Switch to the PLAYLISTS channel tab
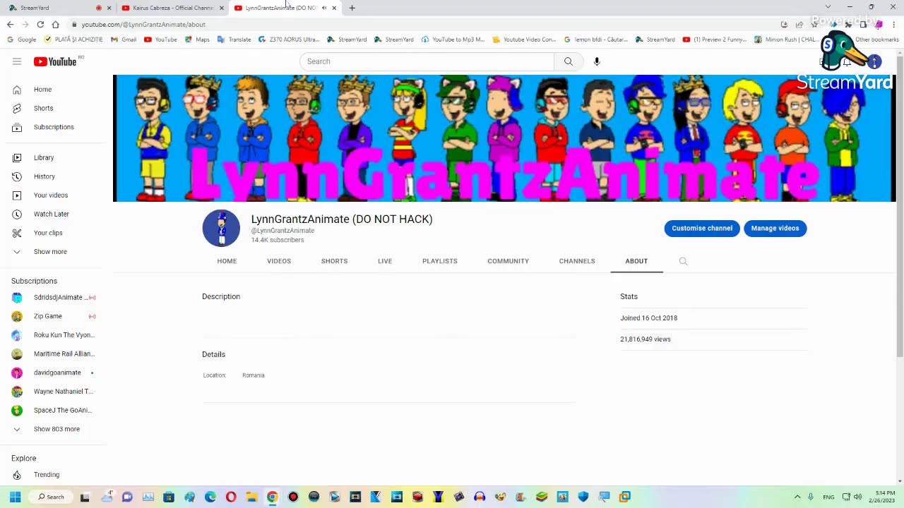 tap(440, 261)
